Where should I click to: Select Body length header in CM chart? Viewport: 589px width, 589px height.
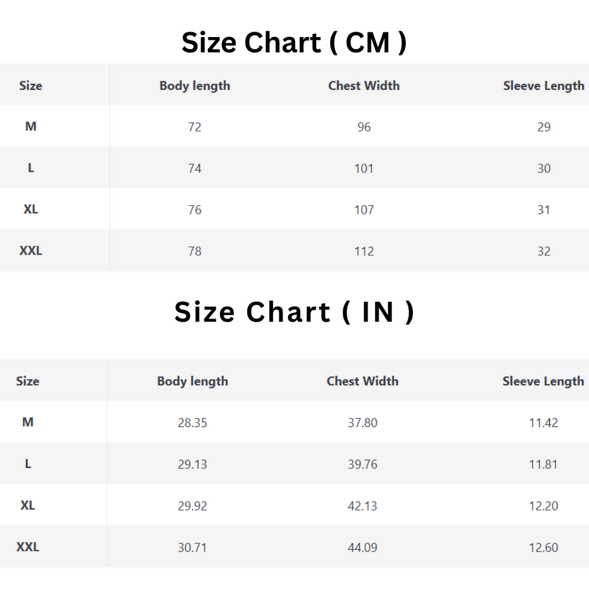[194, 86]
